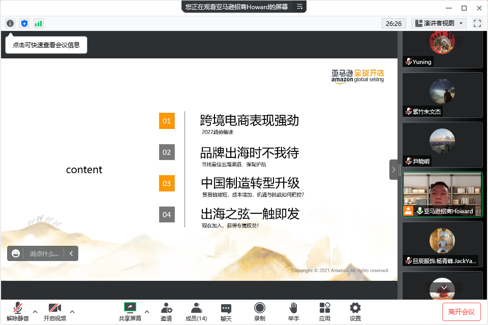Click the meeting info icon
This screenshot has width=488, height=325.
pos(10,23)
